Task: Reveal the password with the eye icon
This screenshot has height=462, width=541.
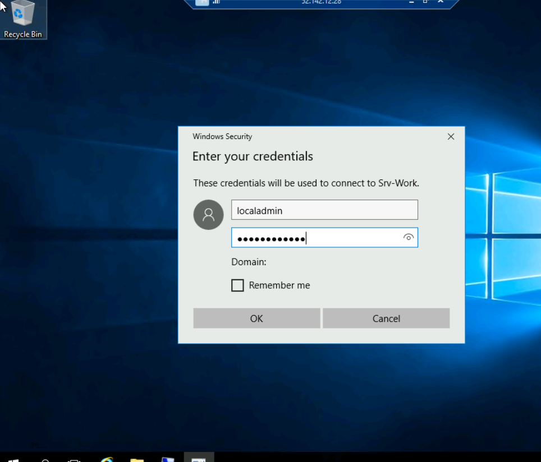Action: tap(408, 237)
